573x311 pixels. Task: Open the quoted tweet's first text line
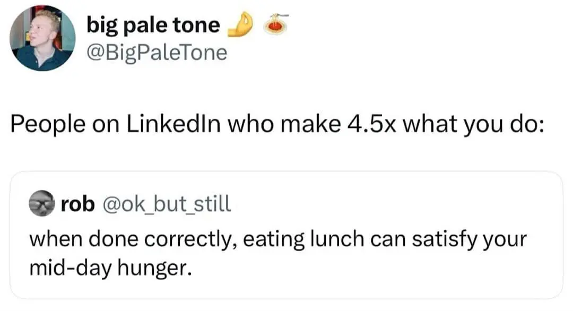coord(277,239)
